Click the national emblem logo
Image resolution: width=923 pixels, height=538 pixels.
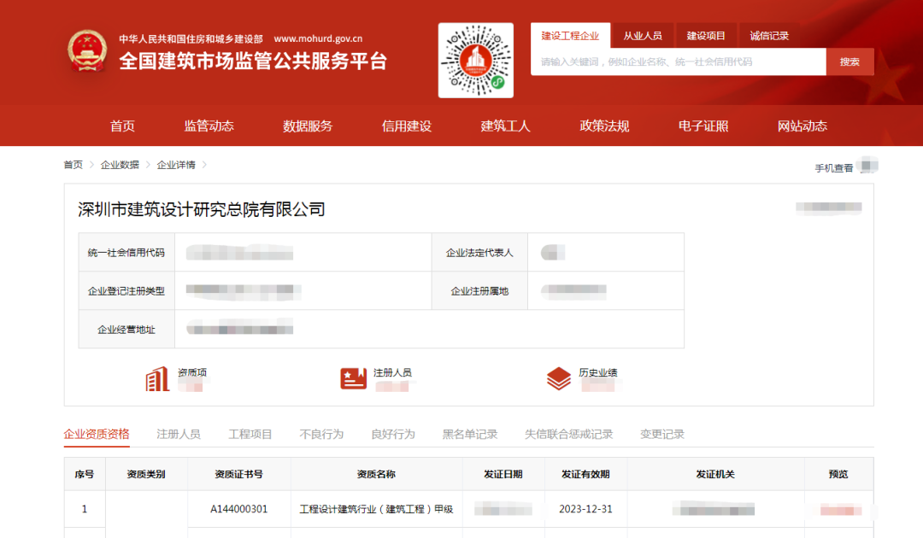87,50
